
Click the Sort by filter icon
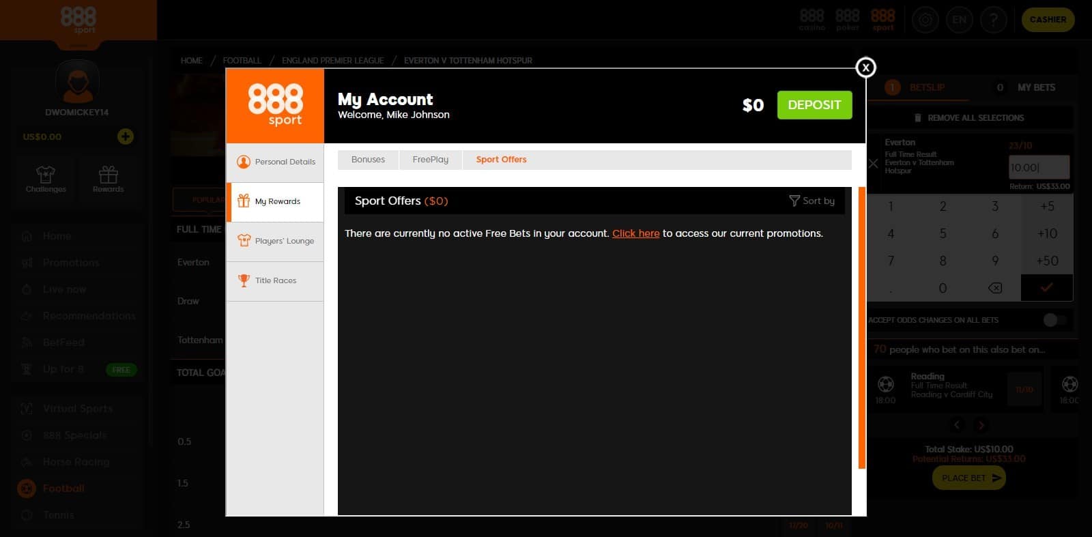[794, 201]
